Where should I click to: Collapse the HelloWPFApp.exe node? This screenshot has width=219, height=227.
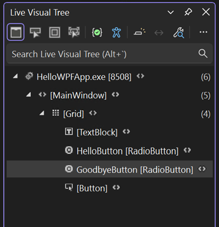point(15,76)
